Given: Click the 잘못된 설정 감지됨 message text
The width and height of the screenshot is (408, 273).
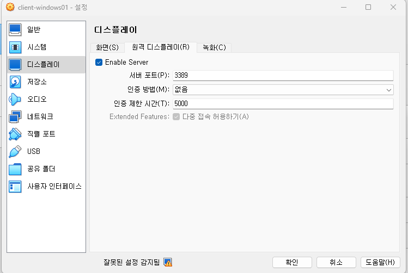Looking at the screenshot, I should 131,262.
